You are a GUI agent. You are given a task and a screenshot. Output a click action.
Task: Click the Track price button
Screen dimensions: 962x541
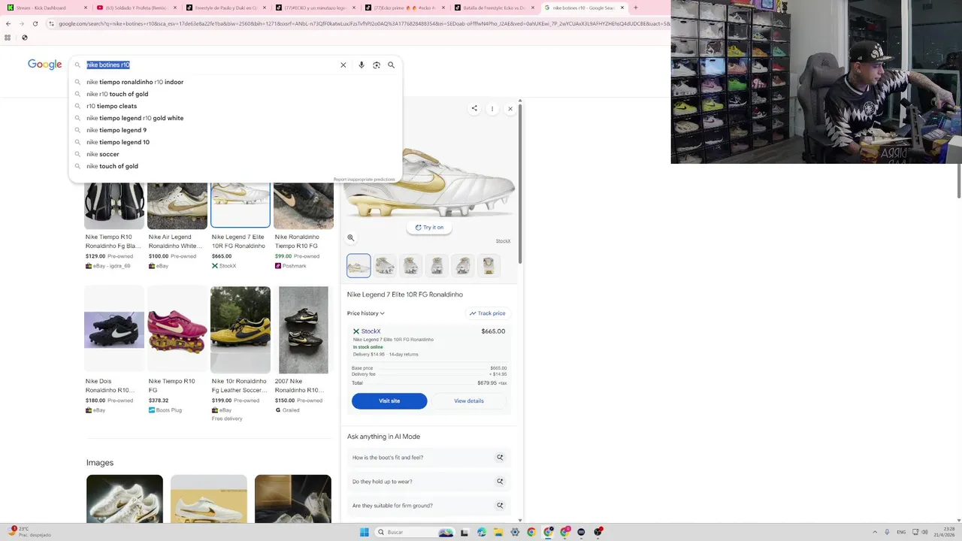pyautogui.click(x=488, y=313)
